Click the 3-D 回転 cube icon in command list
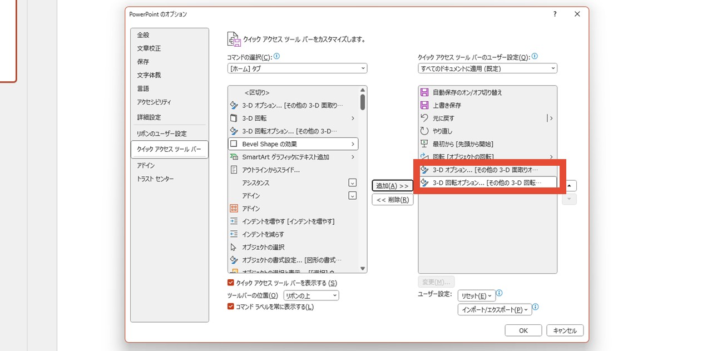The image size is (712, 351). click(x=234, y=118)
